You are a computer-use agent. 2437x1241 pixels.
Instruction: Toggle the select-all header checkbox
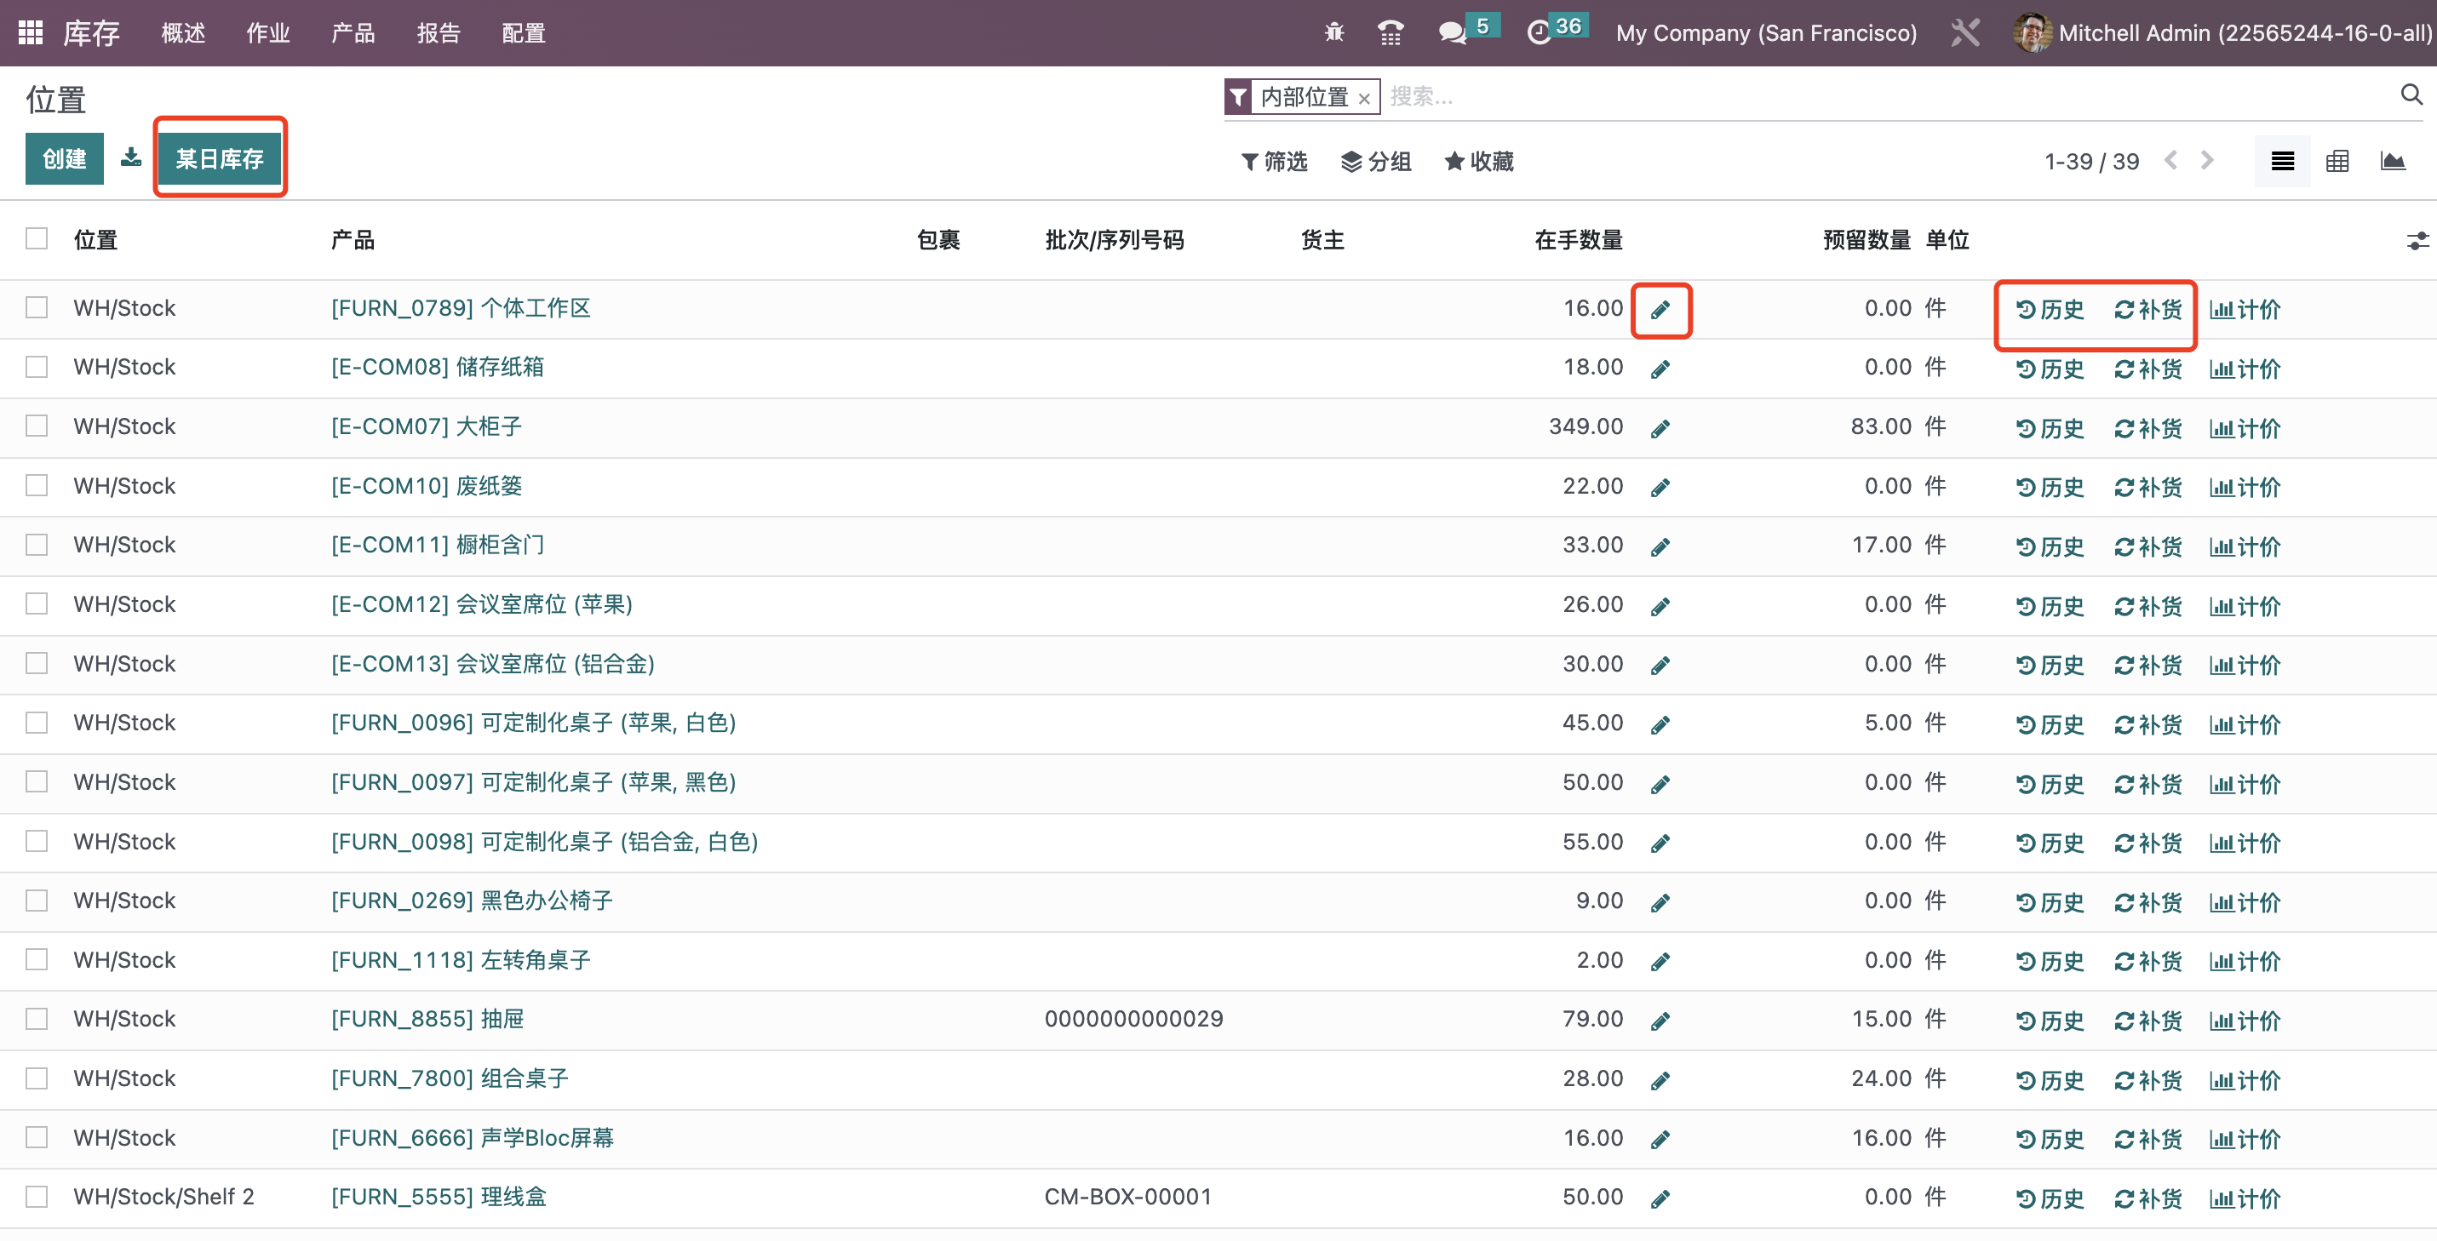pyautogui.click(x=37, y=238)
